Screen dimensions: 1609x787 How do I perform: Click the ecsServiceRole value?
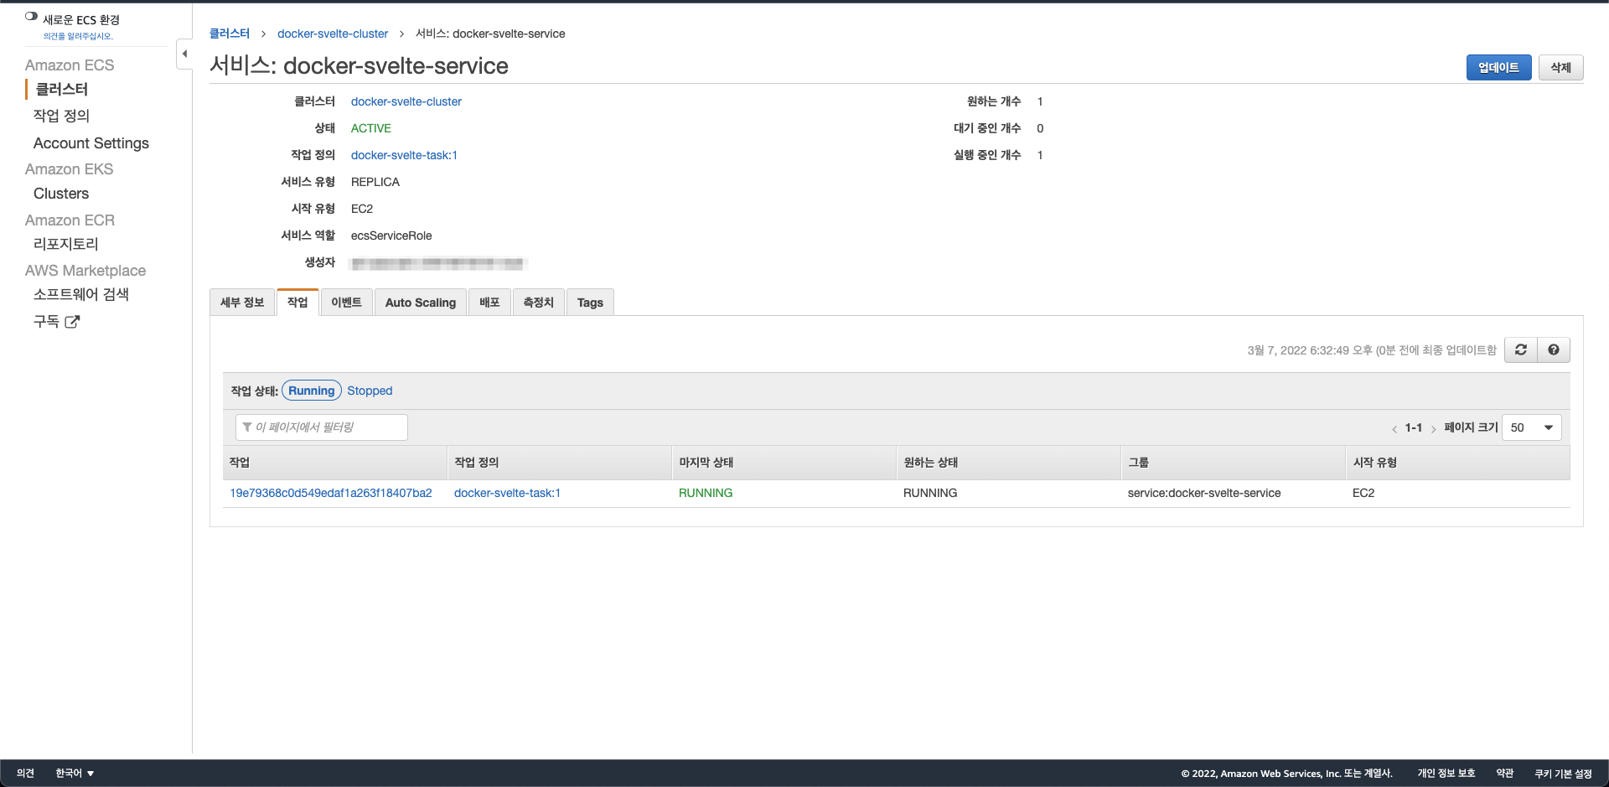point(391,236)
